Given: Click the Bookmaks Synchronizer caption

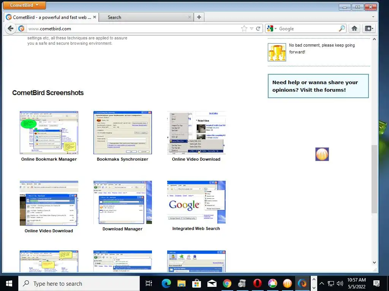Looking at the screenshot, I should (x=123, y=159).
